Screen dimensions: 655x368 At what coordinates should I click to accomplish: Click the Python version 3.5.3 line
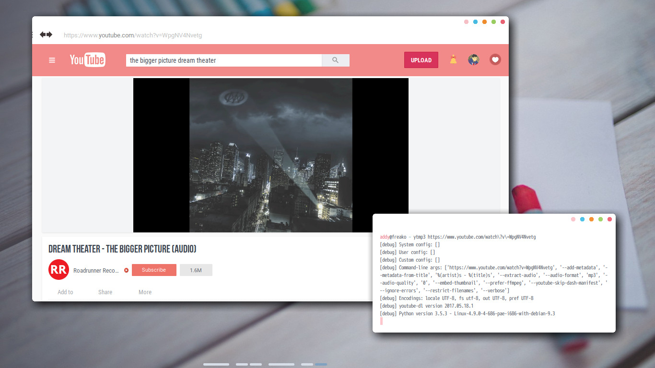click(x=467, y=313)
